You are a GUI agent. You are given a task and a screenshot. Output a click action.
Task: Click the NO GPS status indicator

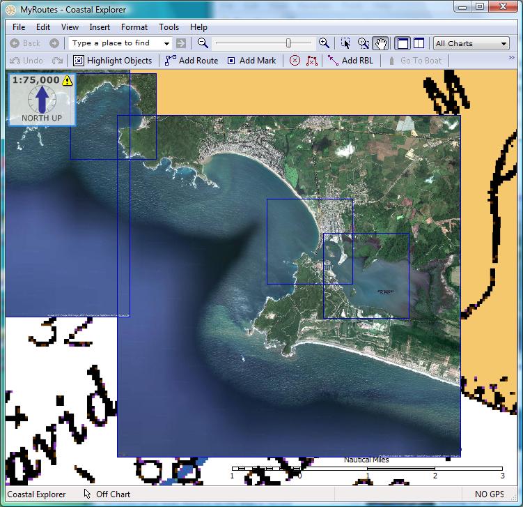(x=490, y=494)
